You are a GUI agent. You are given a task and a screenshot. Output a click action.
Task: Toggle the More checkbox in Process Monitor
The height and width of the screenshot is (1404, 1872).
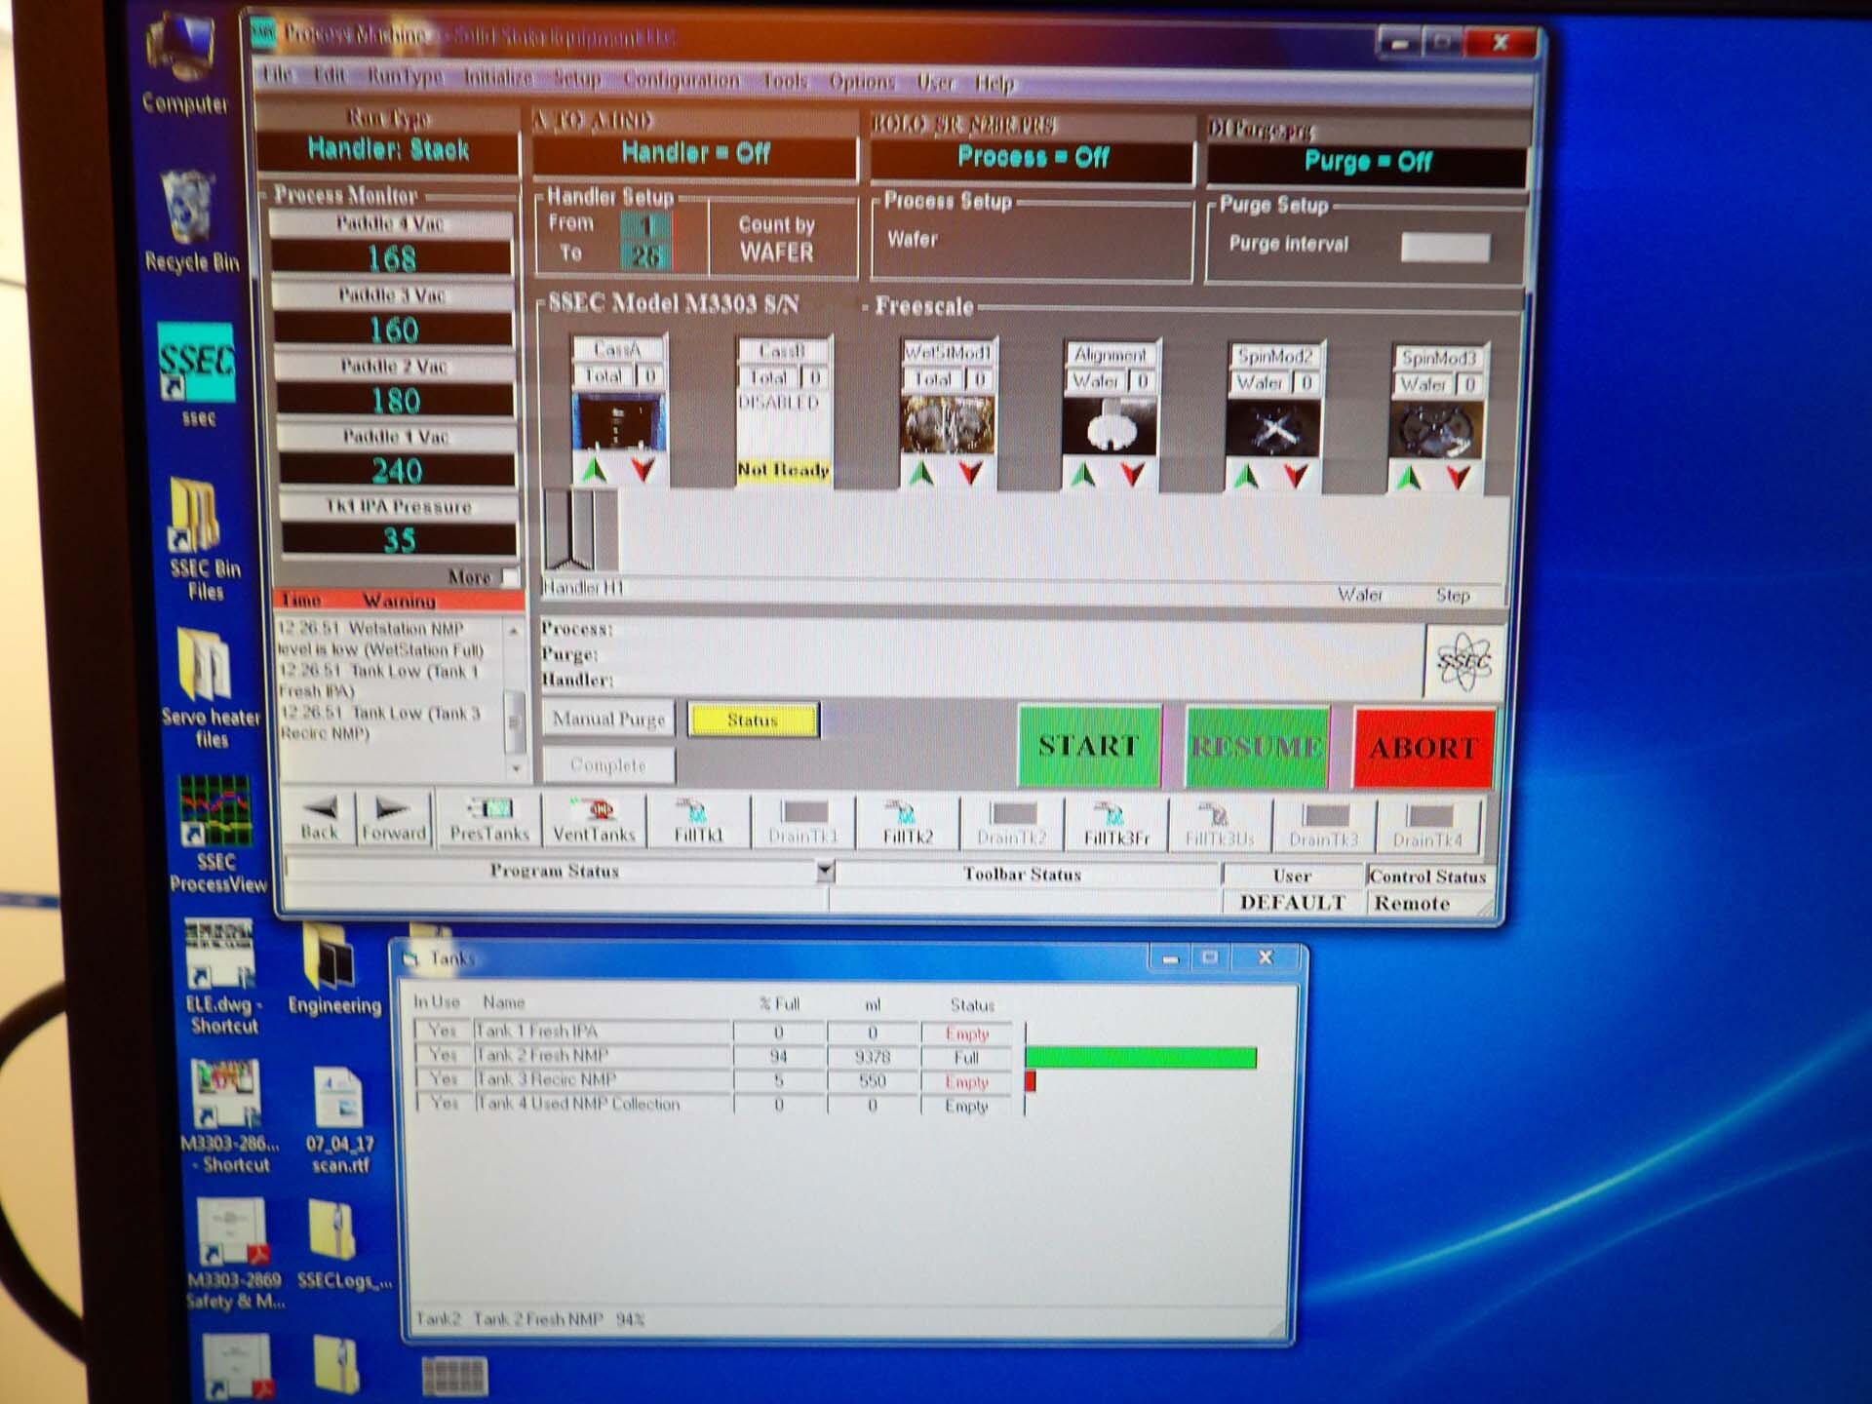[511, 577]
